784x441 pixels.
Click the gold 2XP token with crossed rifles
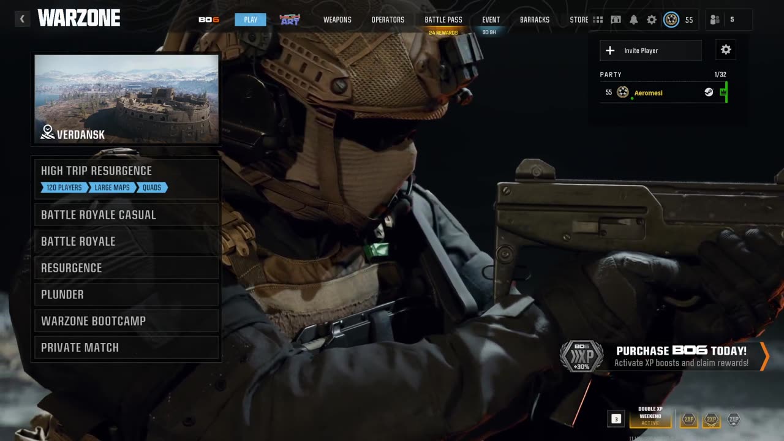[x=711, y=420]
